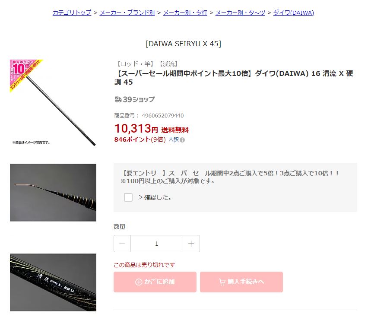Click the plus quantity icon

(191, 244)
